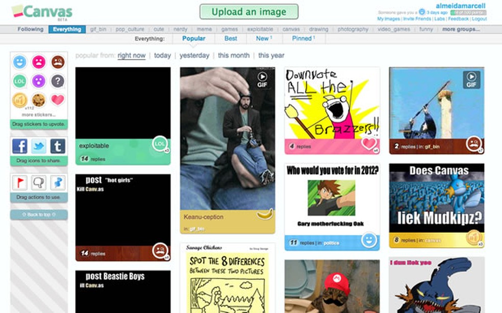Filter popular by this year
Viewport: 502px width, 313px height.
271,56
